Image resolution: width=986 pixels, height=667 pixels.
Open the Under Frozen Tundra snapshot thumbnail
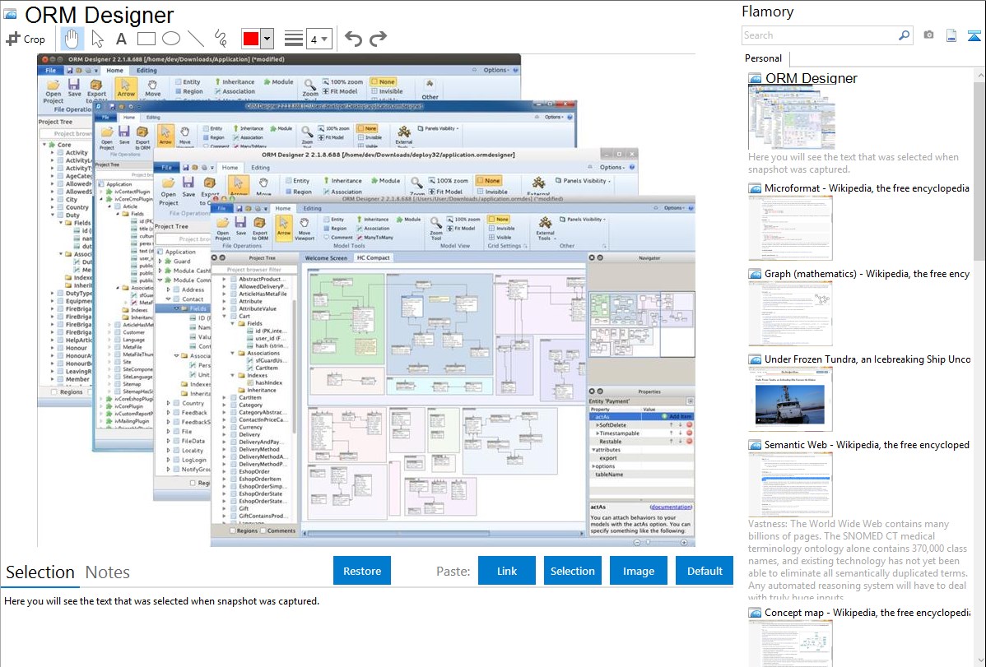pyautogui.click(x=790, y=399)
